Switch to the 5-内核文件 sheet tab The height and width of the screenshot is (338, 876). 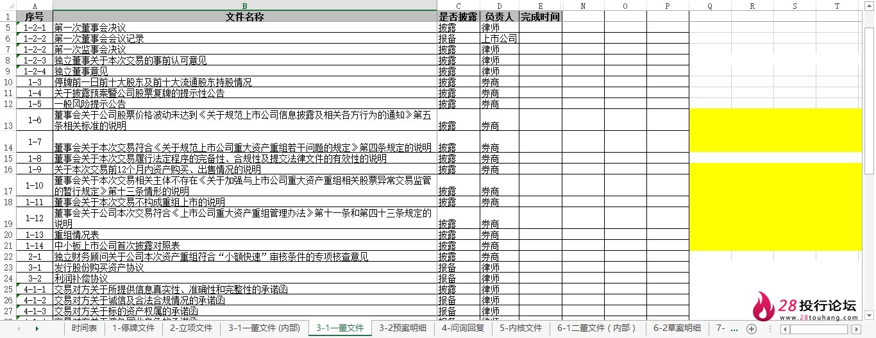pyautogui.click(x=521, y=328)
